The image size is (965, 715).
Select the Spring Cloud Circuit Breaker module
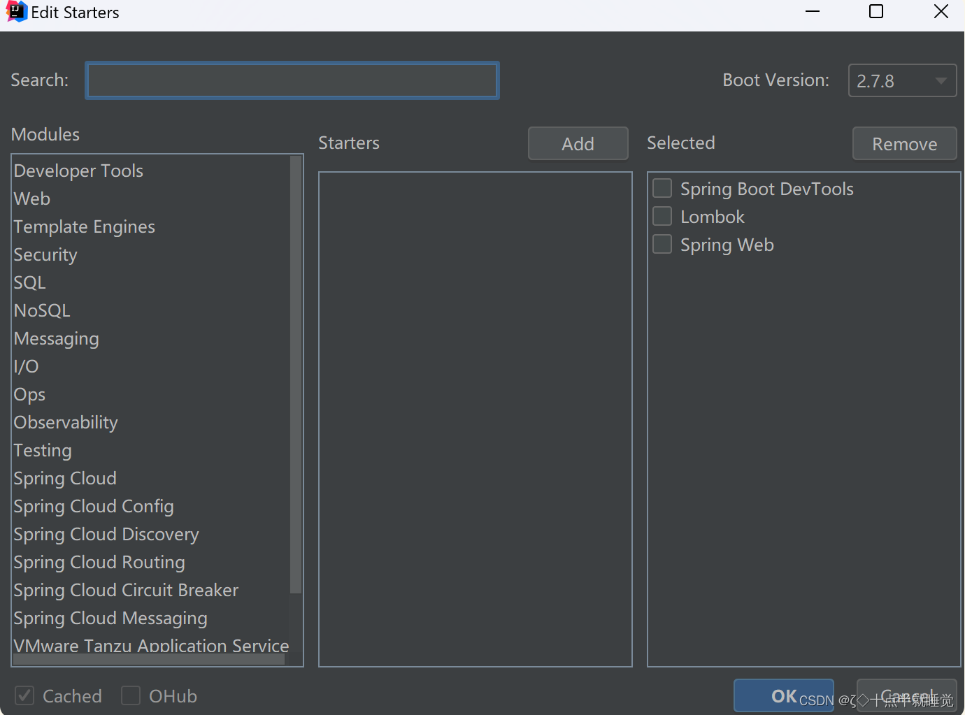click(151, 590)
